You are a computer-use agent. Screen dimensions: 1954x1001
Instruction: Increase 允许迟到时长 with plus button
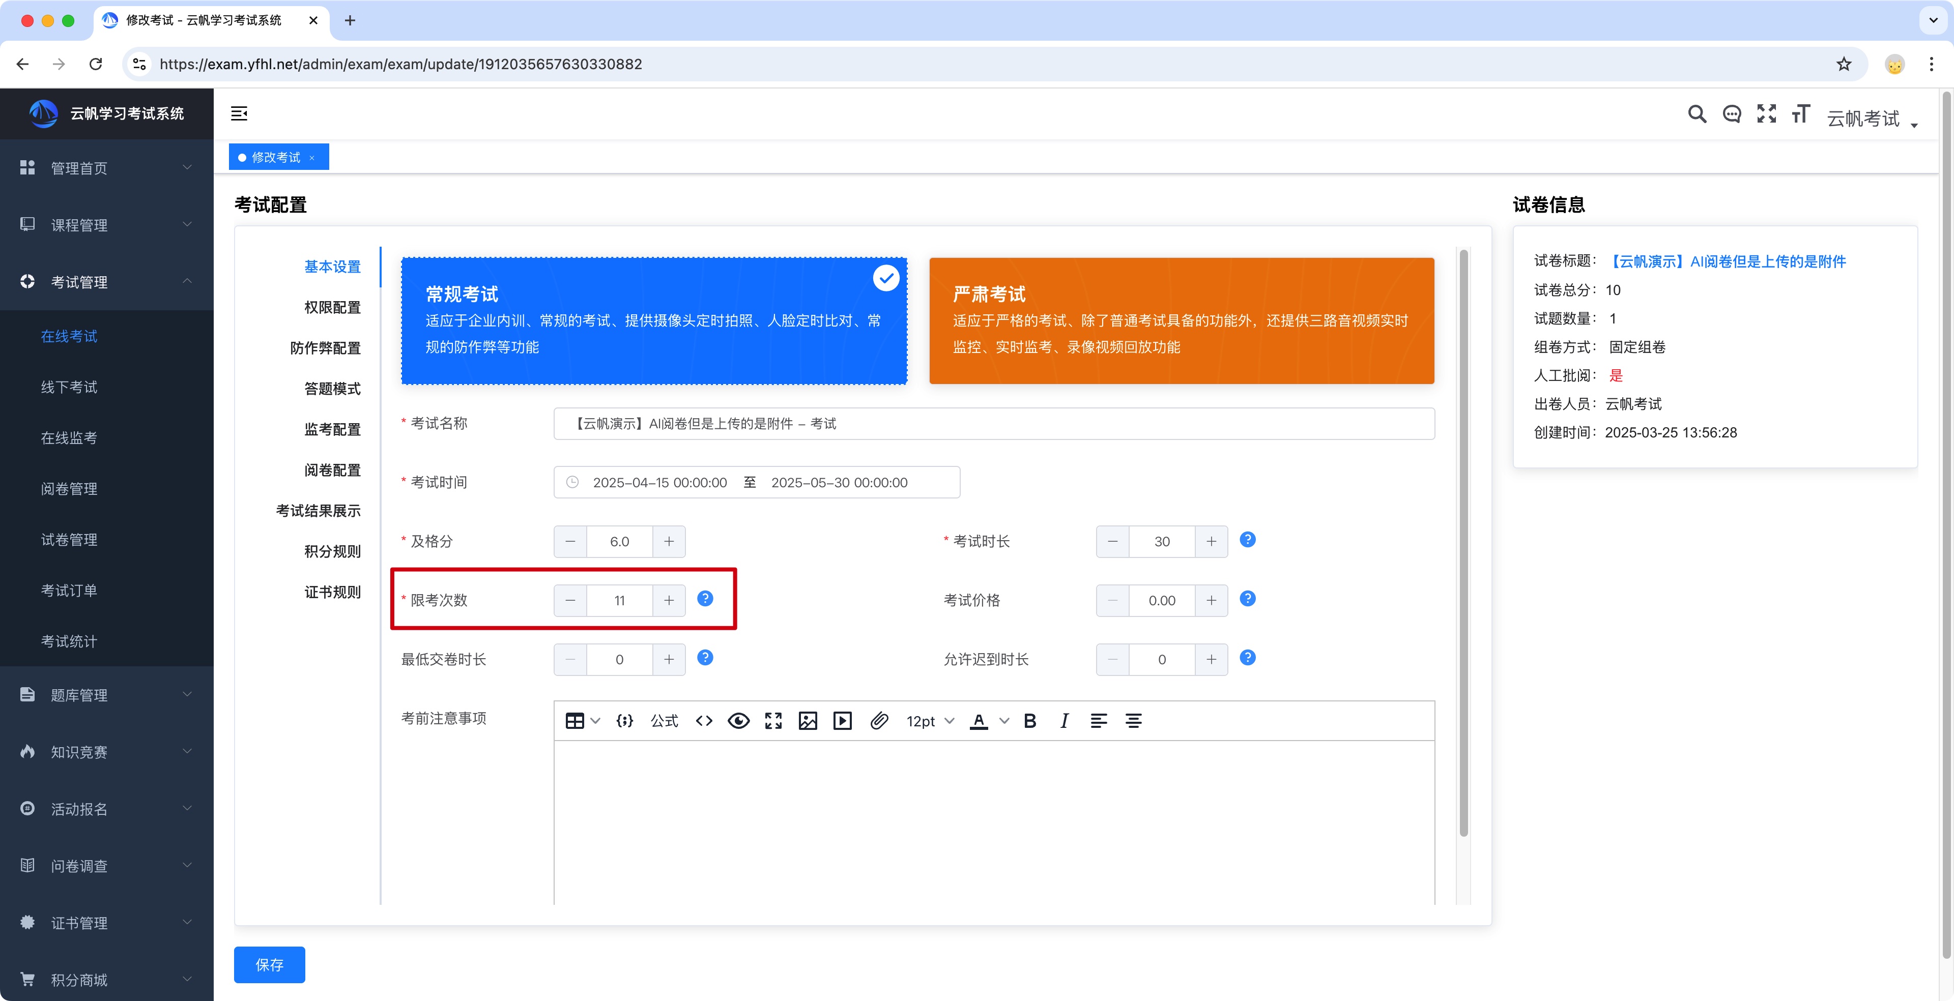point(1212,660)
